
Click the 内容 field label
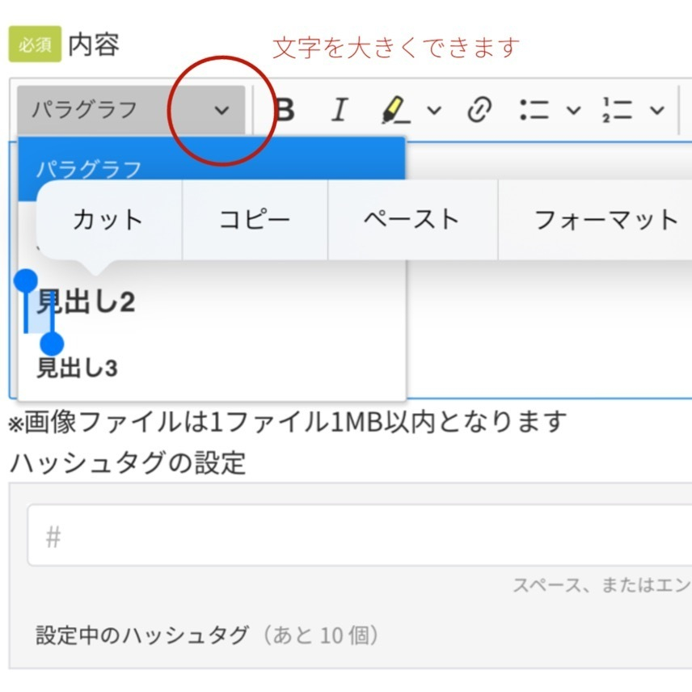pos(94,44)
